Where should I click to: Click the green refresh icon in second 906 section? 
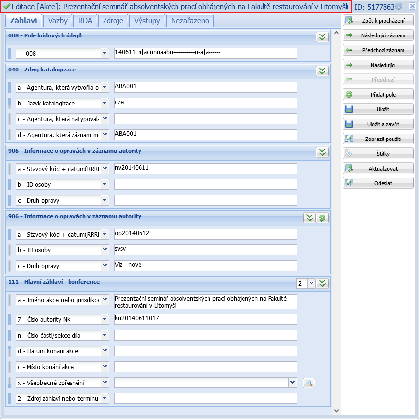[322, 218]
